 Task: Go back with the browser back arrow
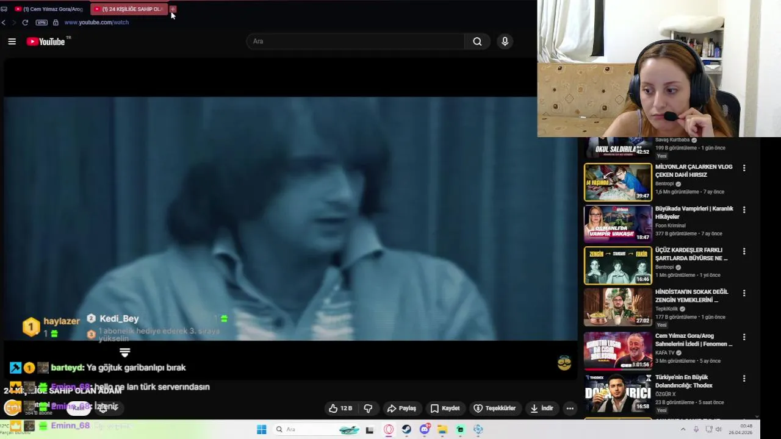pyautogui.click(x=4, y=23)
